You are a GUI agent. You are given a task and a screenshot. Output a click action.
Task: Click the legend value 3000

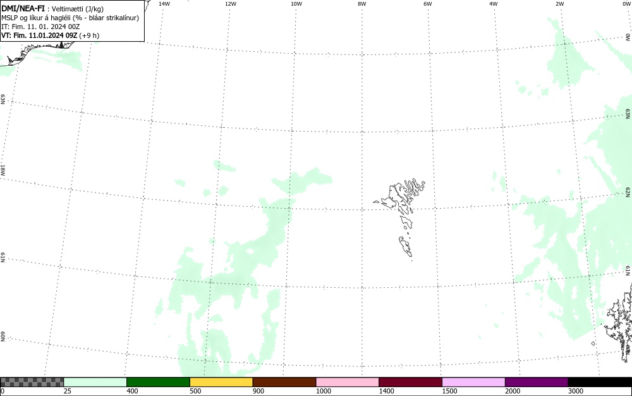[x=576, y=391]
